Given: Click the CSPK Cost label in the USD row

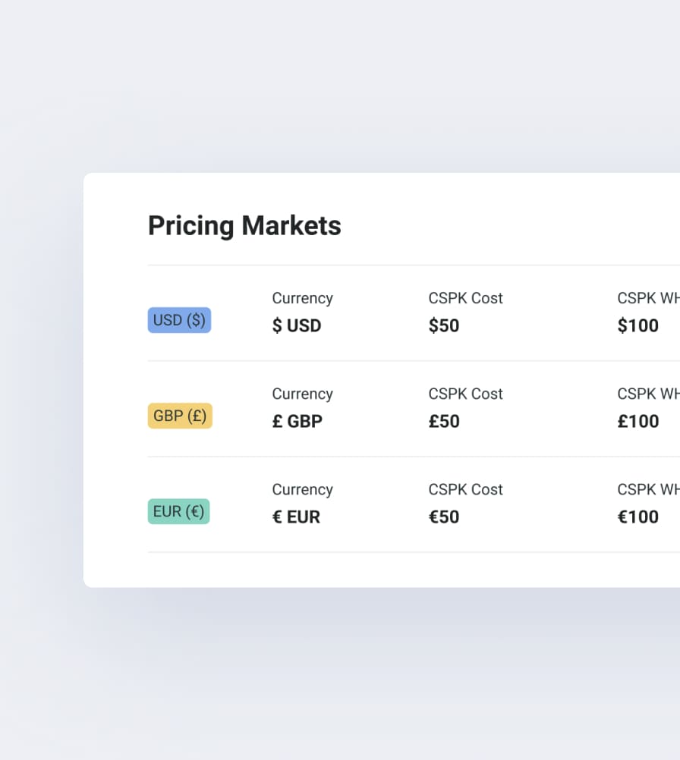Looking at the screenshot, I should pyautogui.click(x=465, y=298).
